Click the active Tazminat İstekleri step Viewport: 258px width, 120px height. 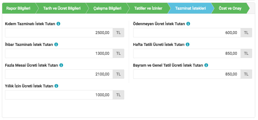click(x=190, y=8)
